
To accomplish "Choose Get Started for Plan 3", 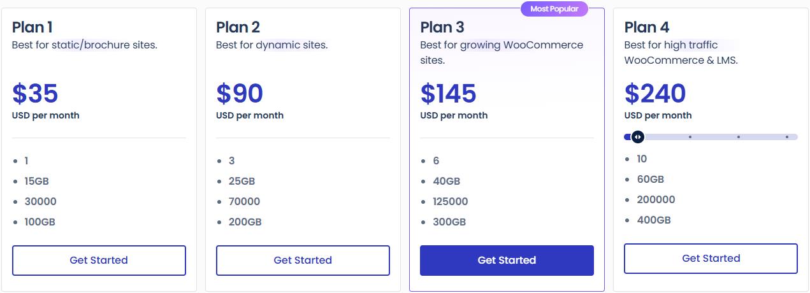I will pyautogui.click(x=507, y=260).
